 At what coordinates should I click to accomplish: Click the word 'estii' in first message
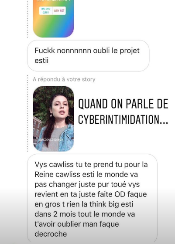tap(41, 61)
